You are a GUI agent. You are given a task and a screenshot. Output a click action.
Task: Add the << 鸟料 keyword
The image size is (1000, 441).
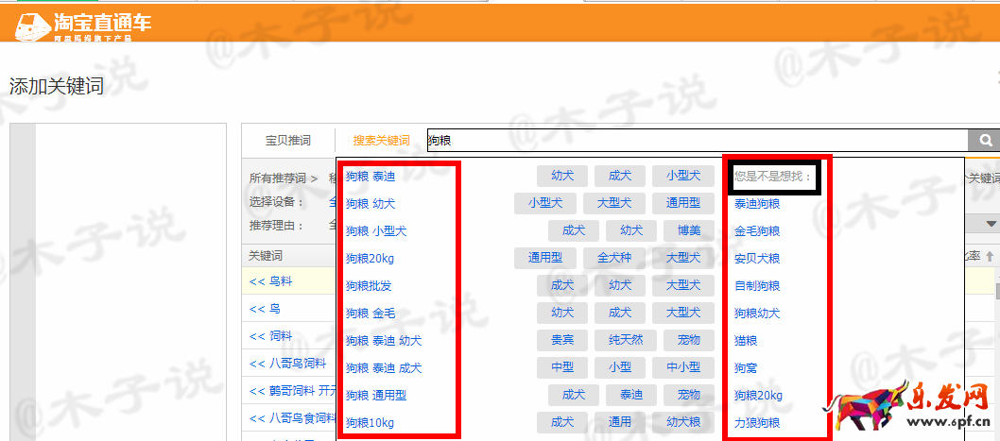coord(269,280)
